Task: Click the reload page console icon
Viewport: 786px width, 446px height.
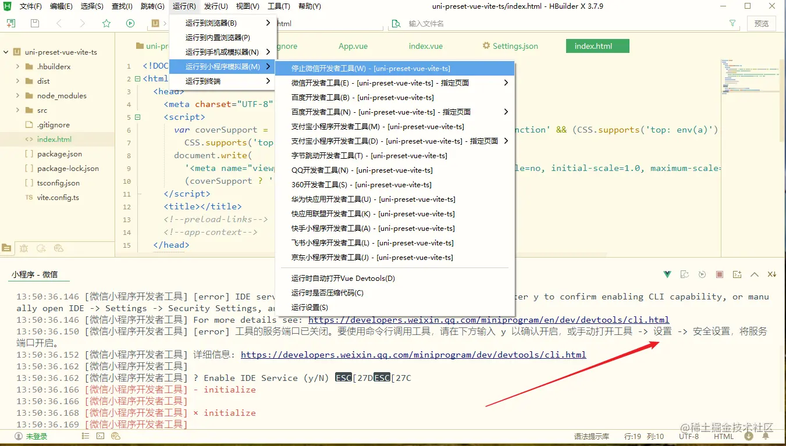Action: (x=685, y=274)
